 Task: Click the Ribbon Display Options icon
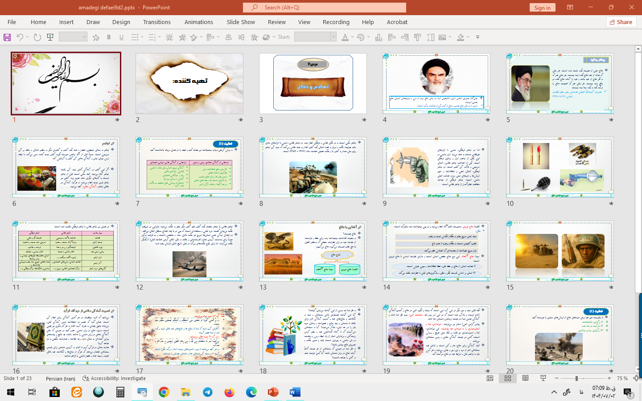[570, 8]
